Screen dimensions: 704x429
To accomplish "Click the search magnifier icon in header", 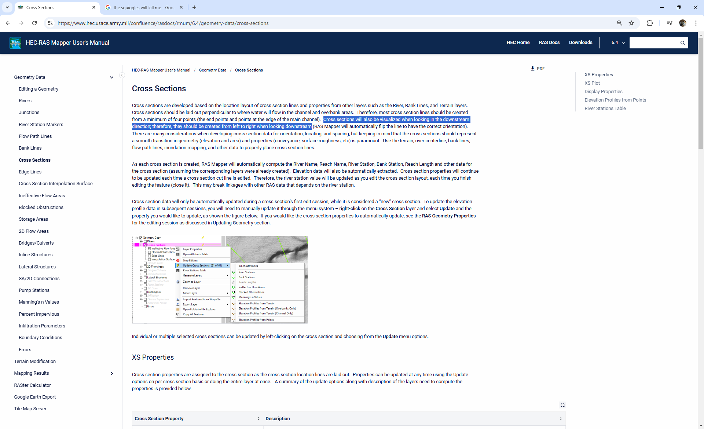I will (x=682, y=43).
